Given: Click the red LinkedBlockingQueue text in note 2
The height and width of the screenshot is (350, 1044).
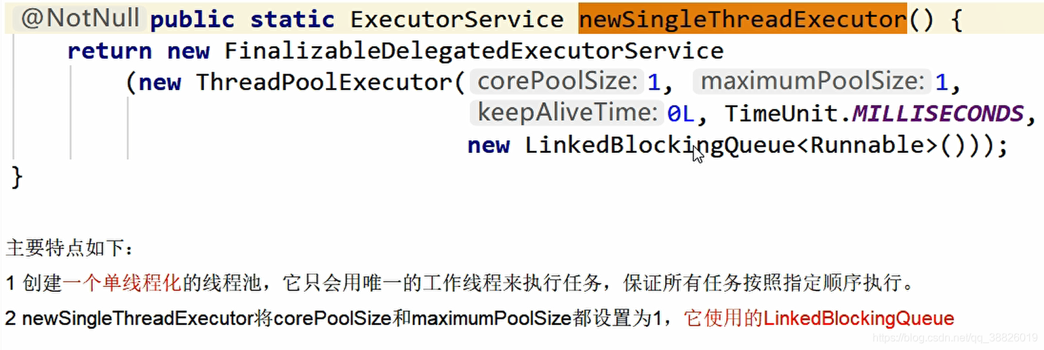Looking at the screenshot, I should (858, 318).
